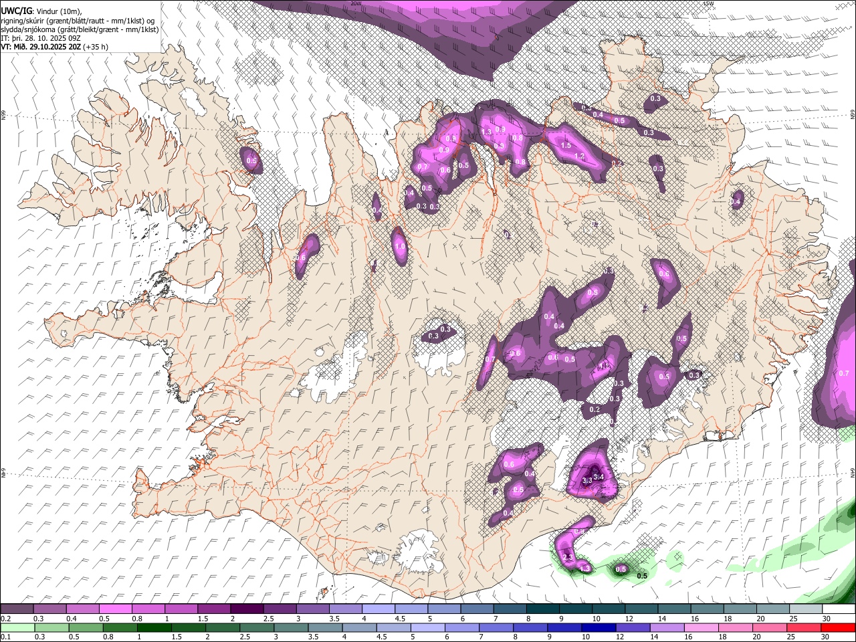Image resolution: width=856 pixels, height=642 pixels.
Task: Pick the pale green 0.1 swatch in the rain scale
Action: click(18, 627)
